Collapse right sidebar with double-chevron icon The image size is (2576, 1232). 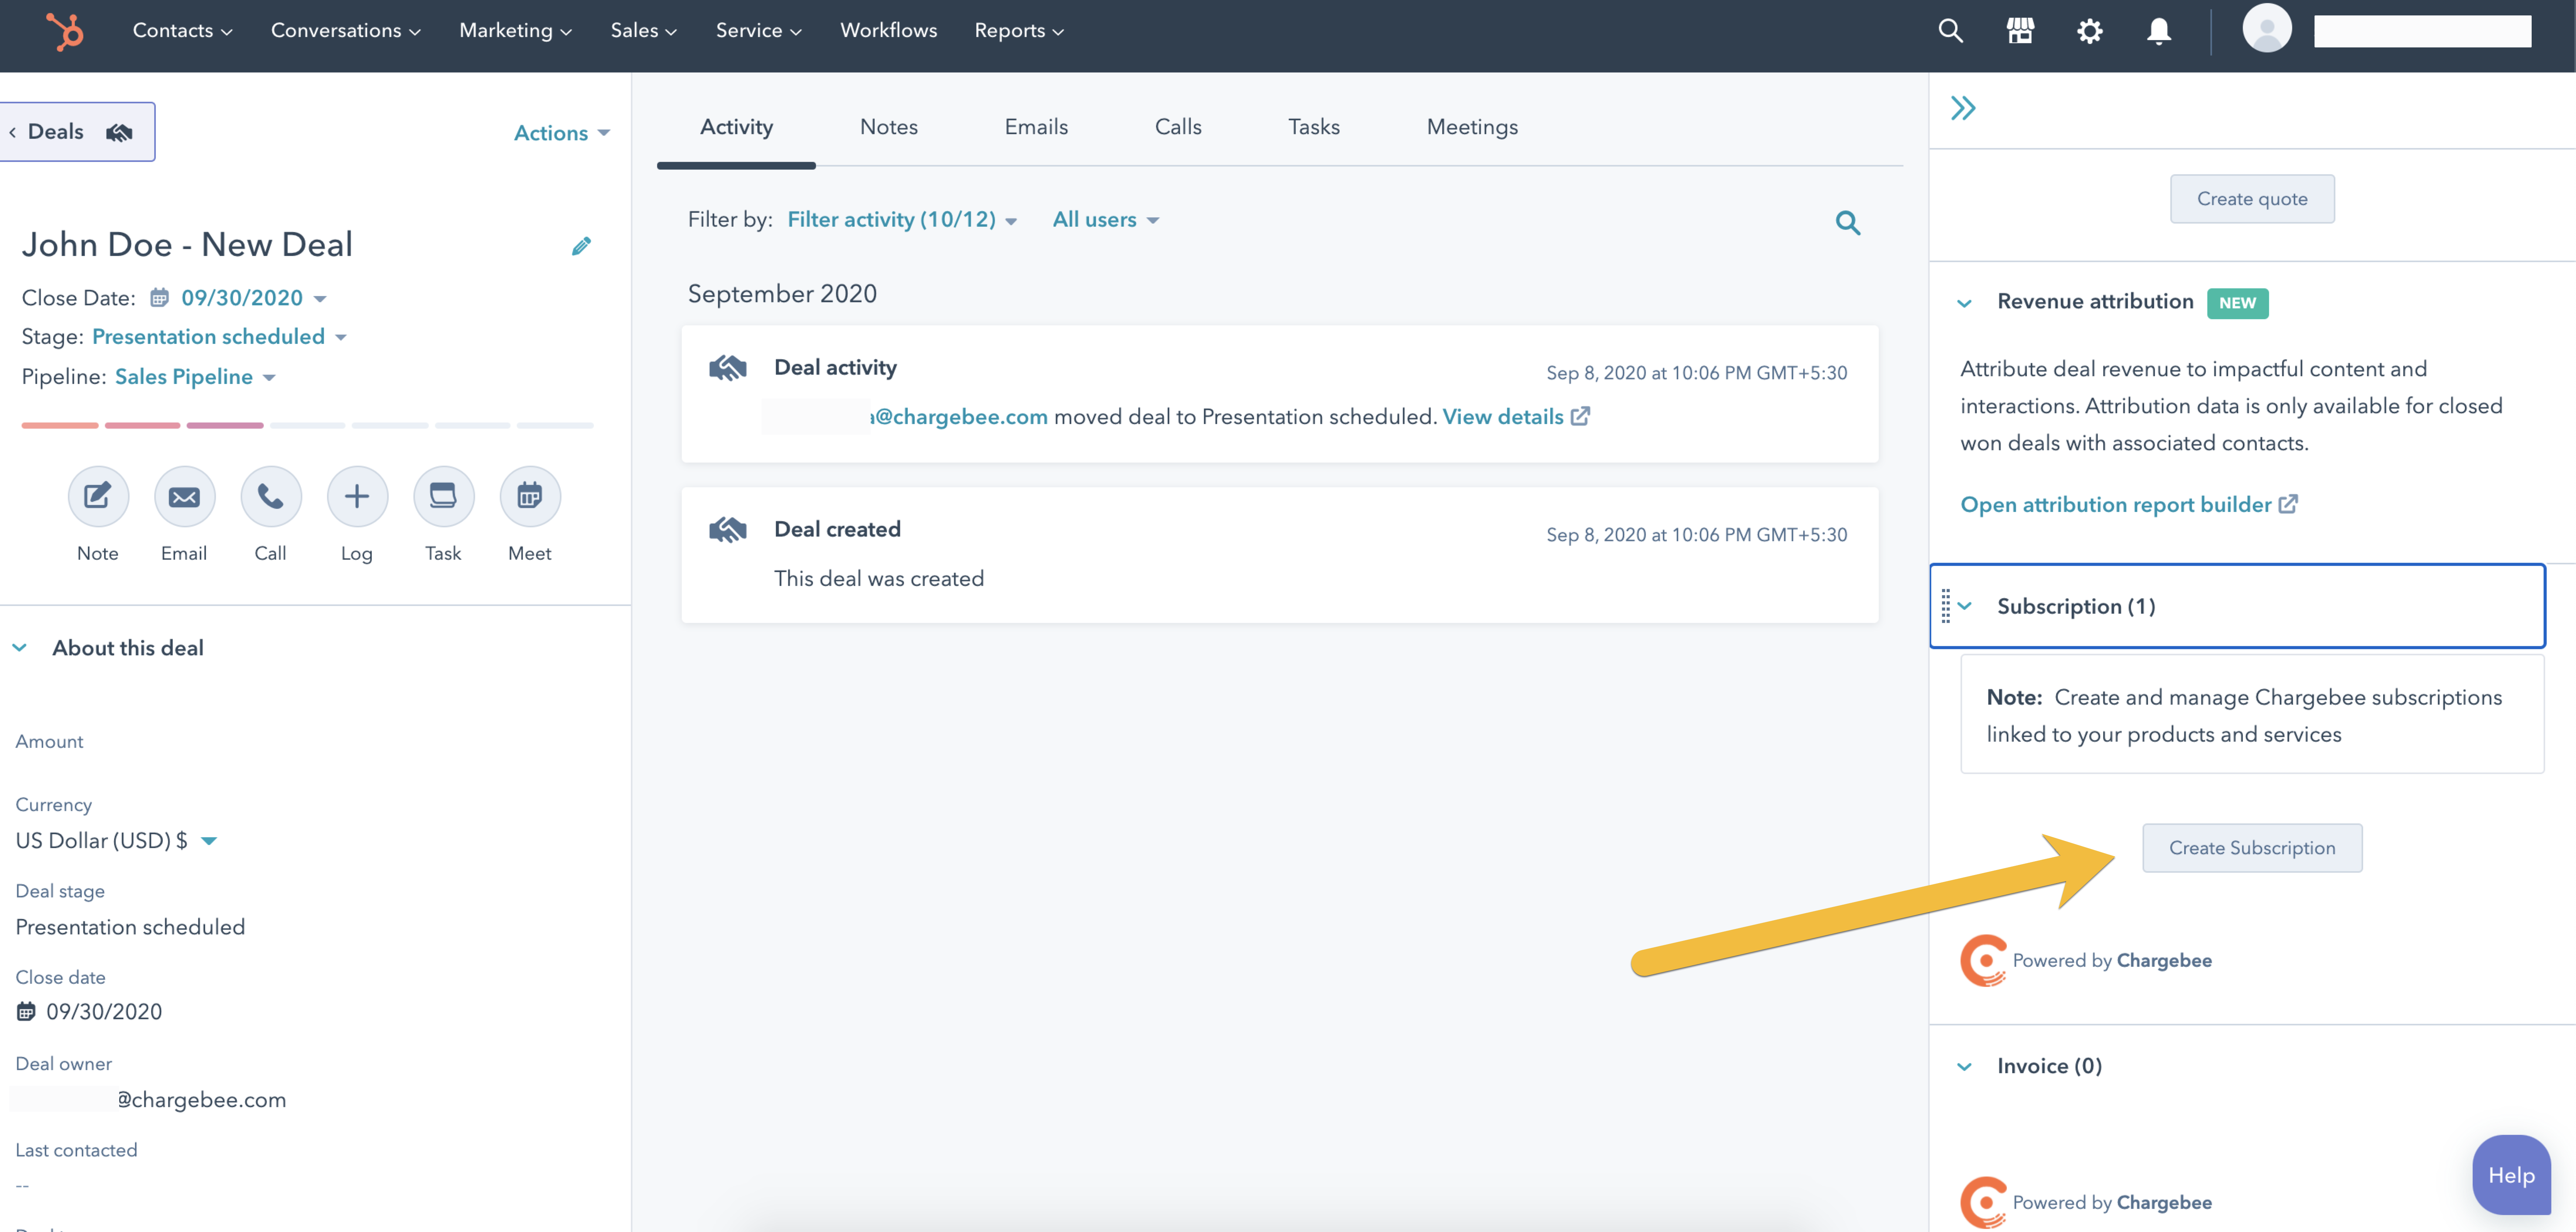(x=1963, y=108)
